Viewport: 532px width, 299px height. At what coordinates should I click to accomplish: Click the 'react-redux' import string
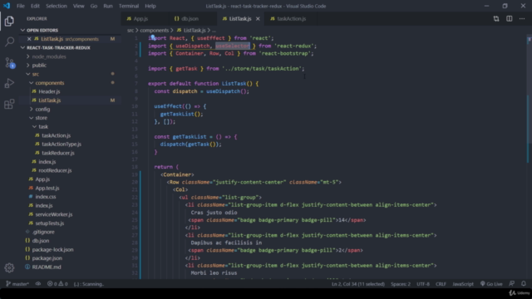(x=294, y=46)
